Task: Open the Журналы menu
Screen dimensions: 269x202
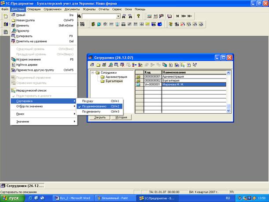Action: pos(89,9)
